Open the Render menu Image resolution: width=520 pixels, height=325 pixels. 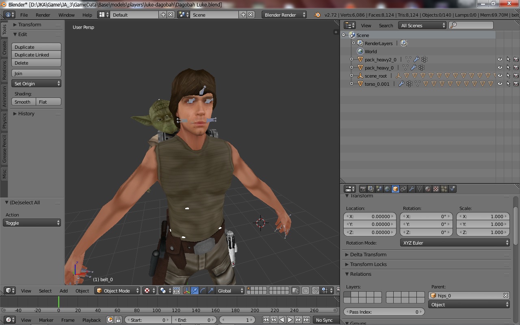tap(43, 15)
